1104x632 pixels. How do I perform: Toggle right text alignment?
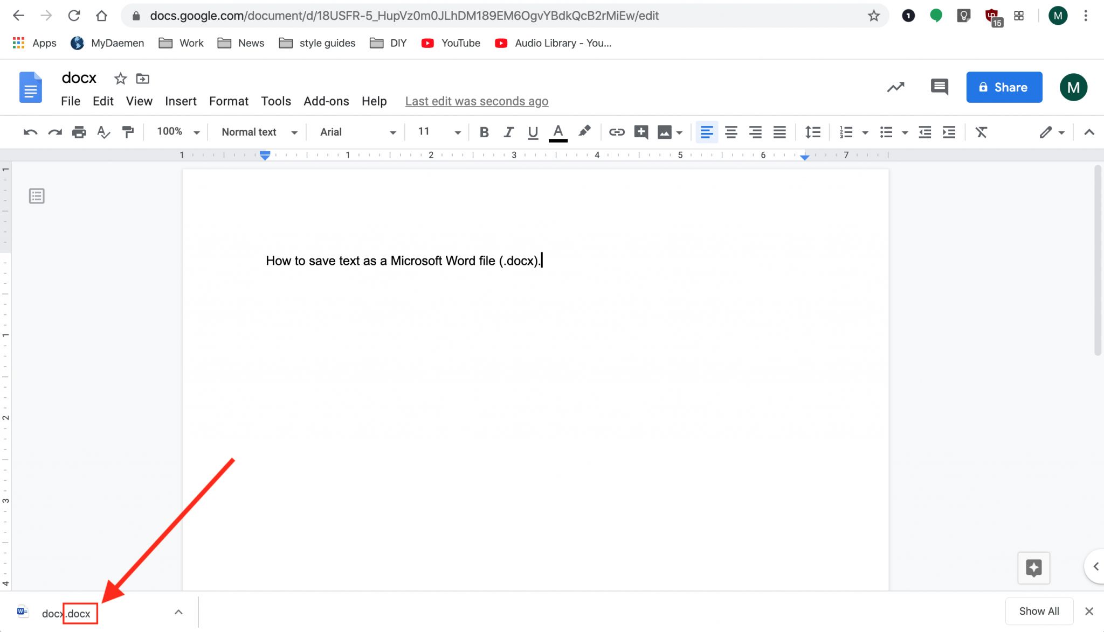pos(755,132)
